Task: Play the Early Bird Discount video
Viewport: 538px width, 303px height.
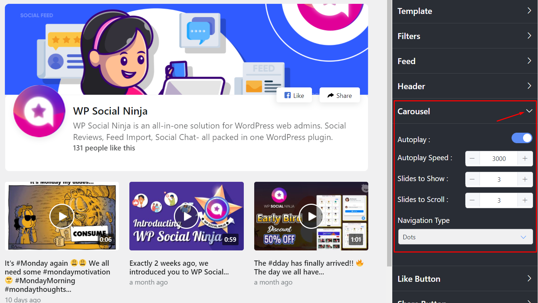Action: pos(311,216)
